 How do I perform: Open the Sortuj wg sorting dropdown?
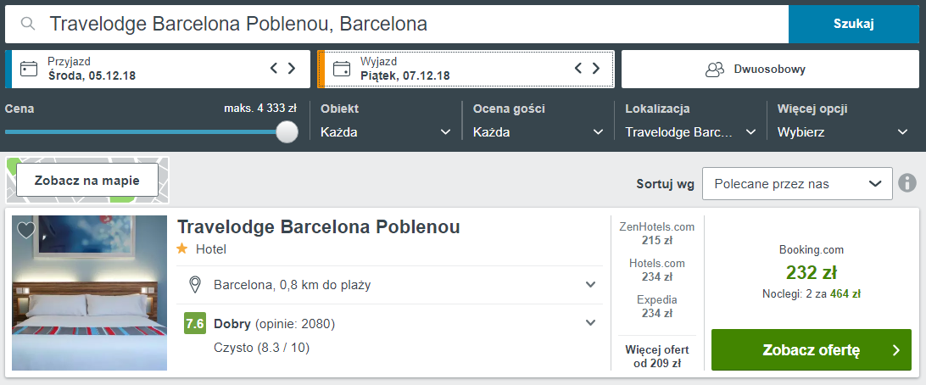[796, 184]
